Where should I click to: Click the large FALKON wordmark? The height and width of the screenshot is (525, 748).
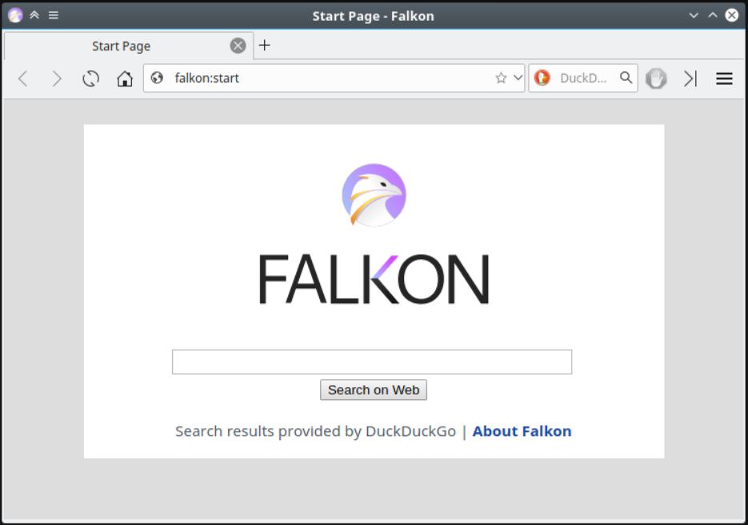click(x=374, y=279)
